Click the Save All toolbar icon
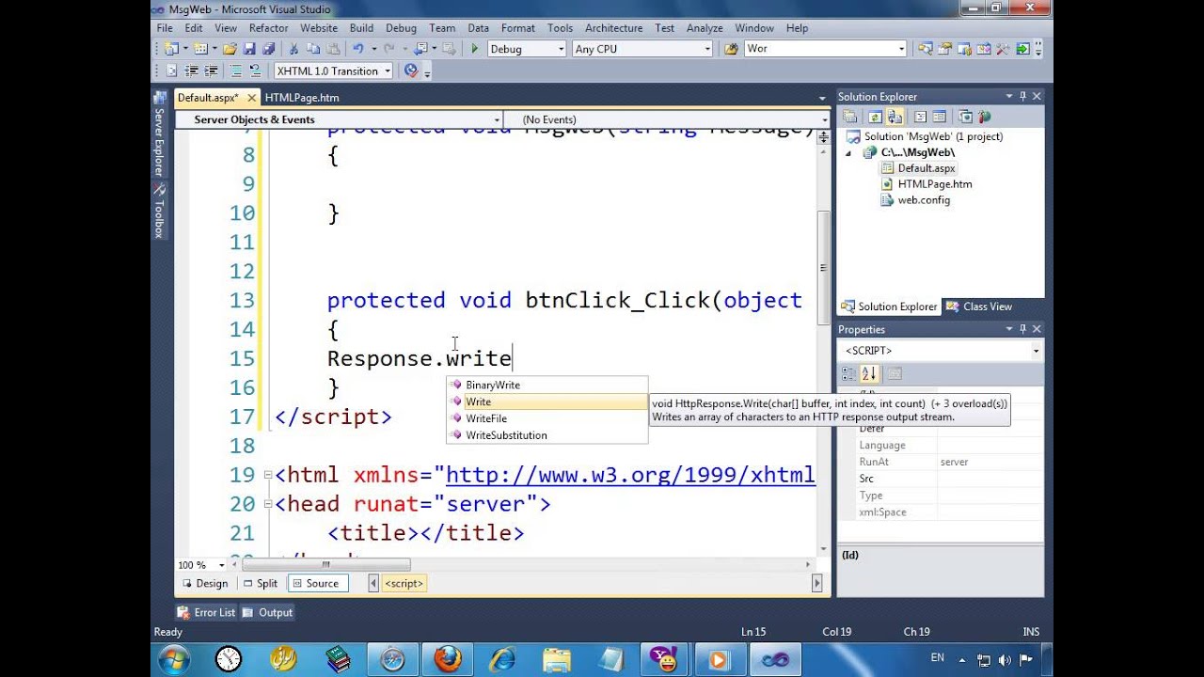Screen dimensions: 1204x677 point(268,49)
